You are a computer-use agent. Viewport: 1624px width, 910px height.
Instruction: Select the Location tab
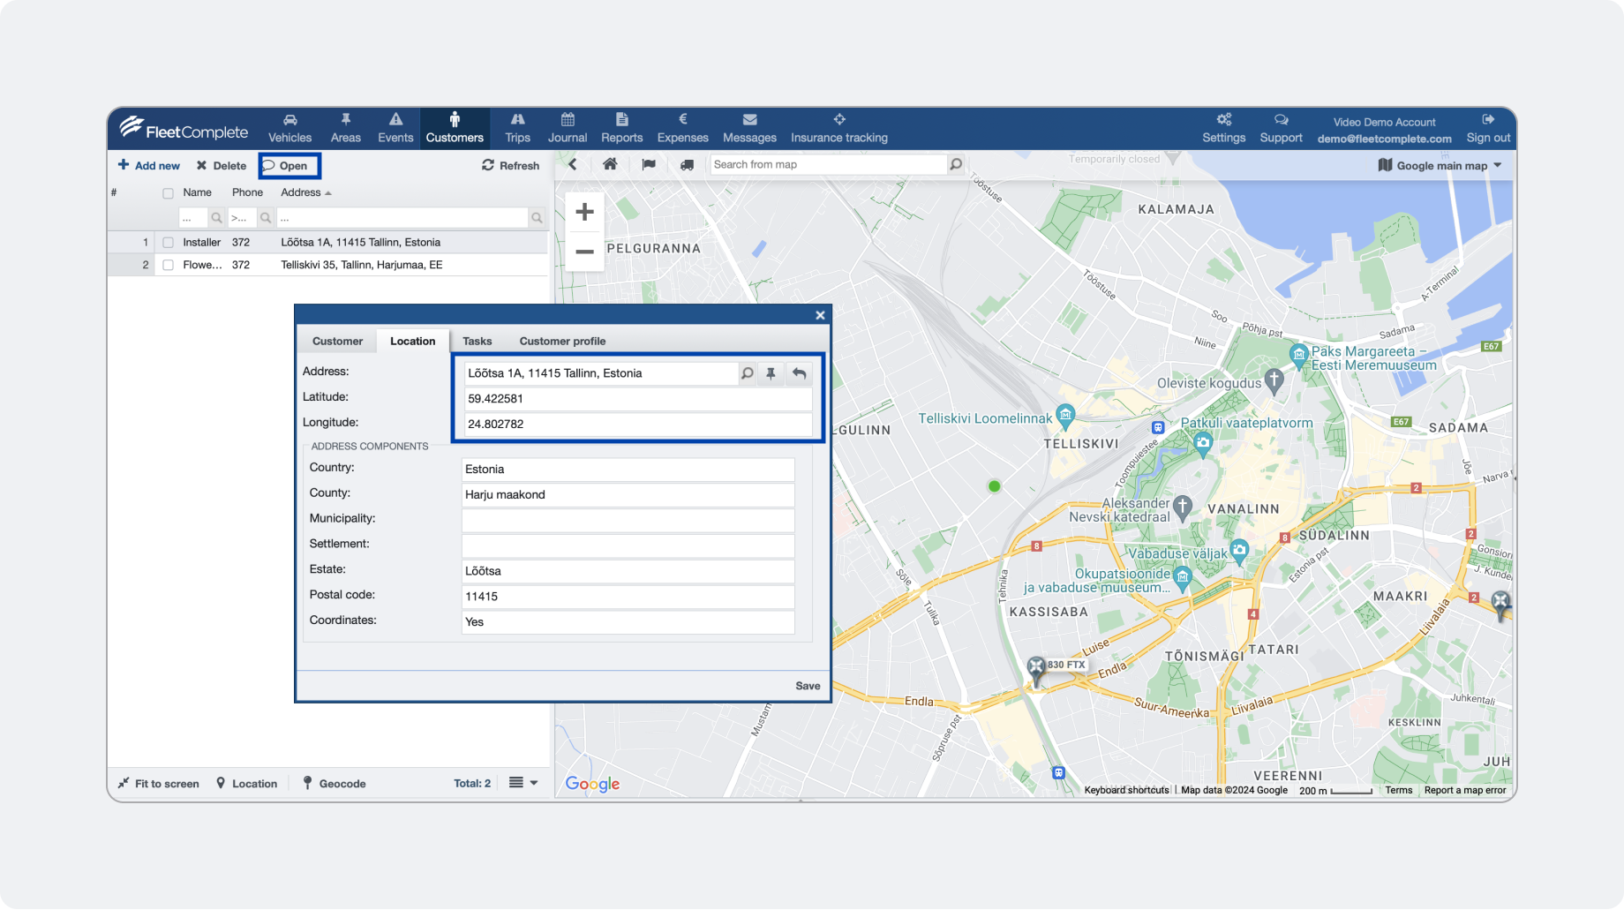click(413, 341)
